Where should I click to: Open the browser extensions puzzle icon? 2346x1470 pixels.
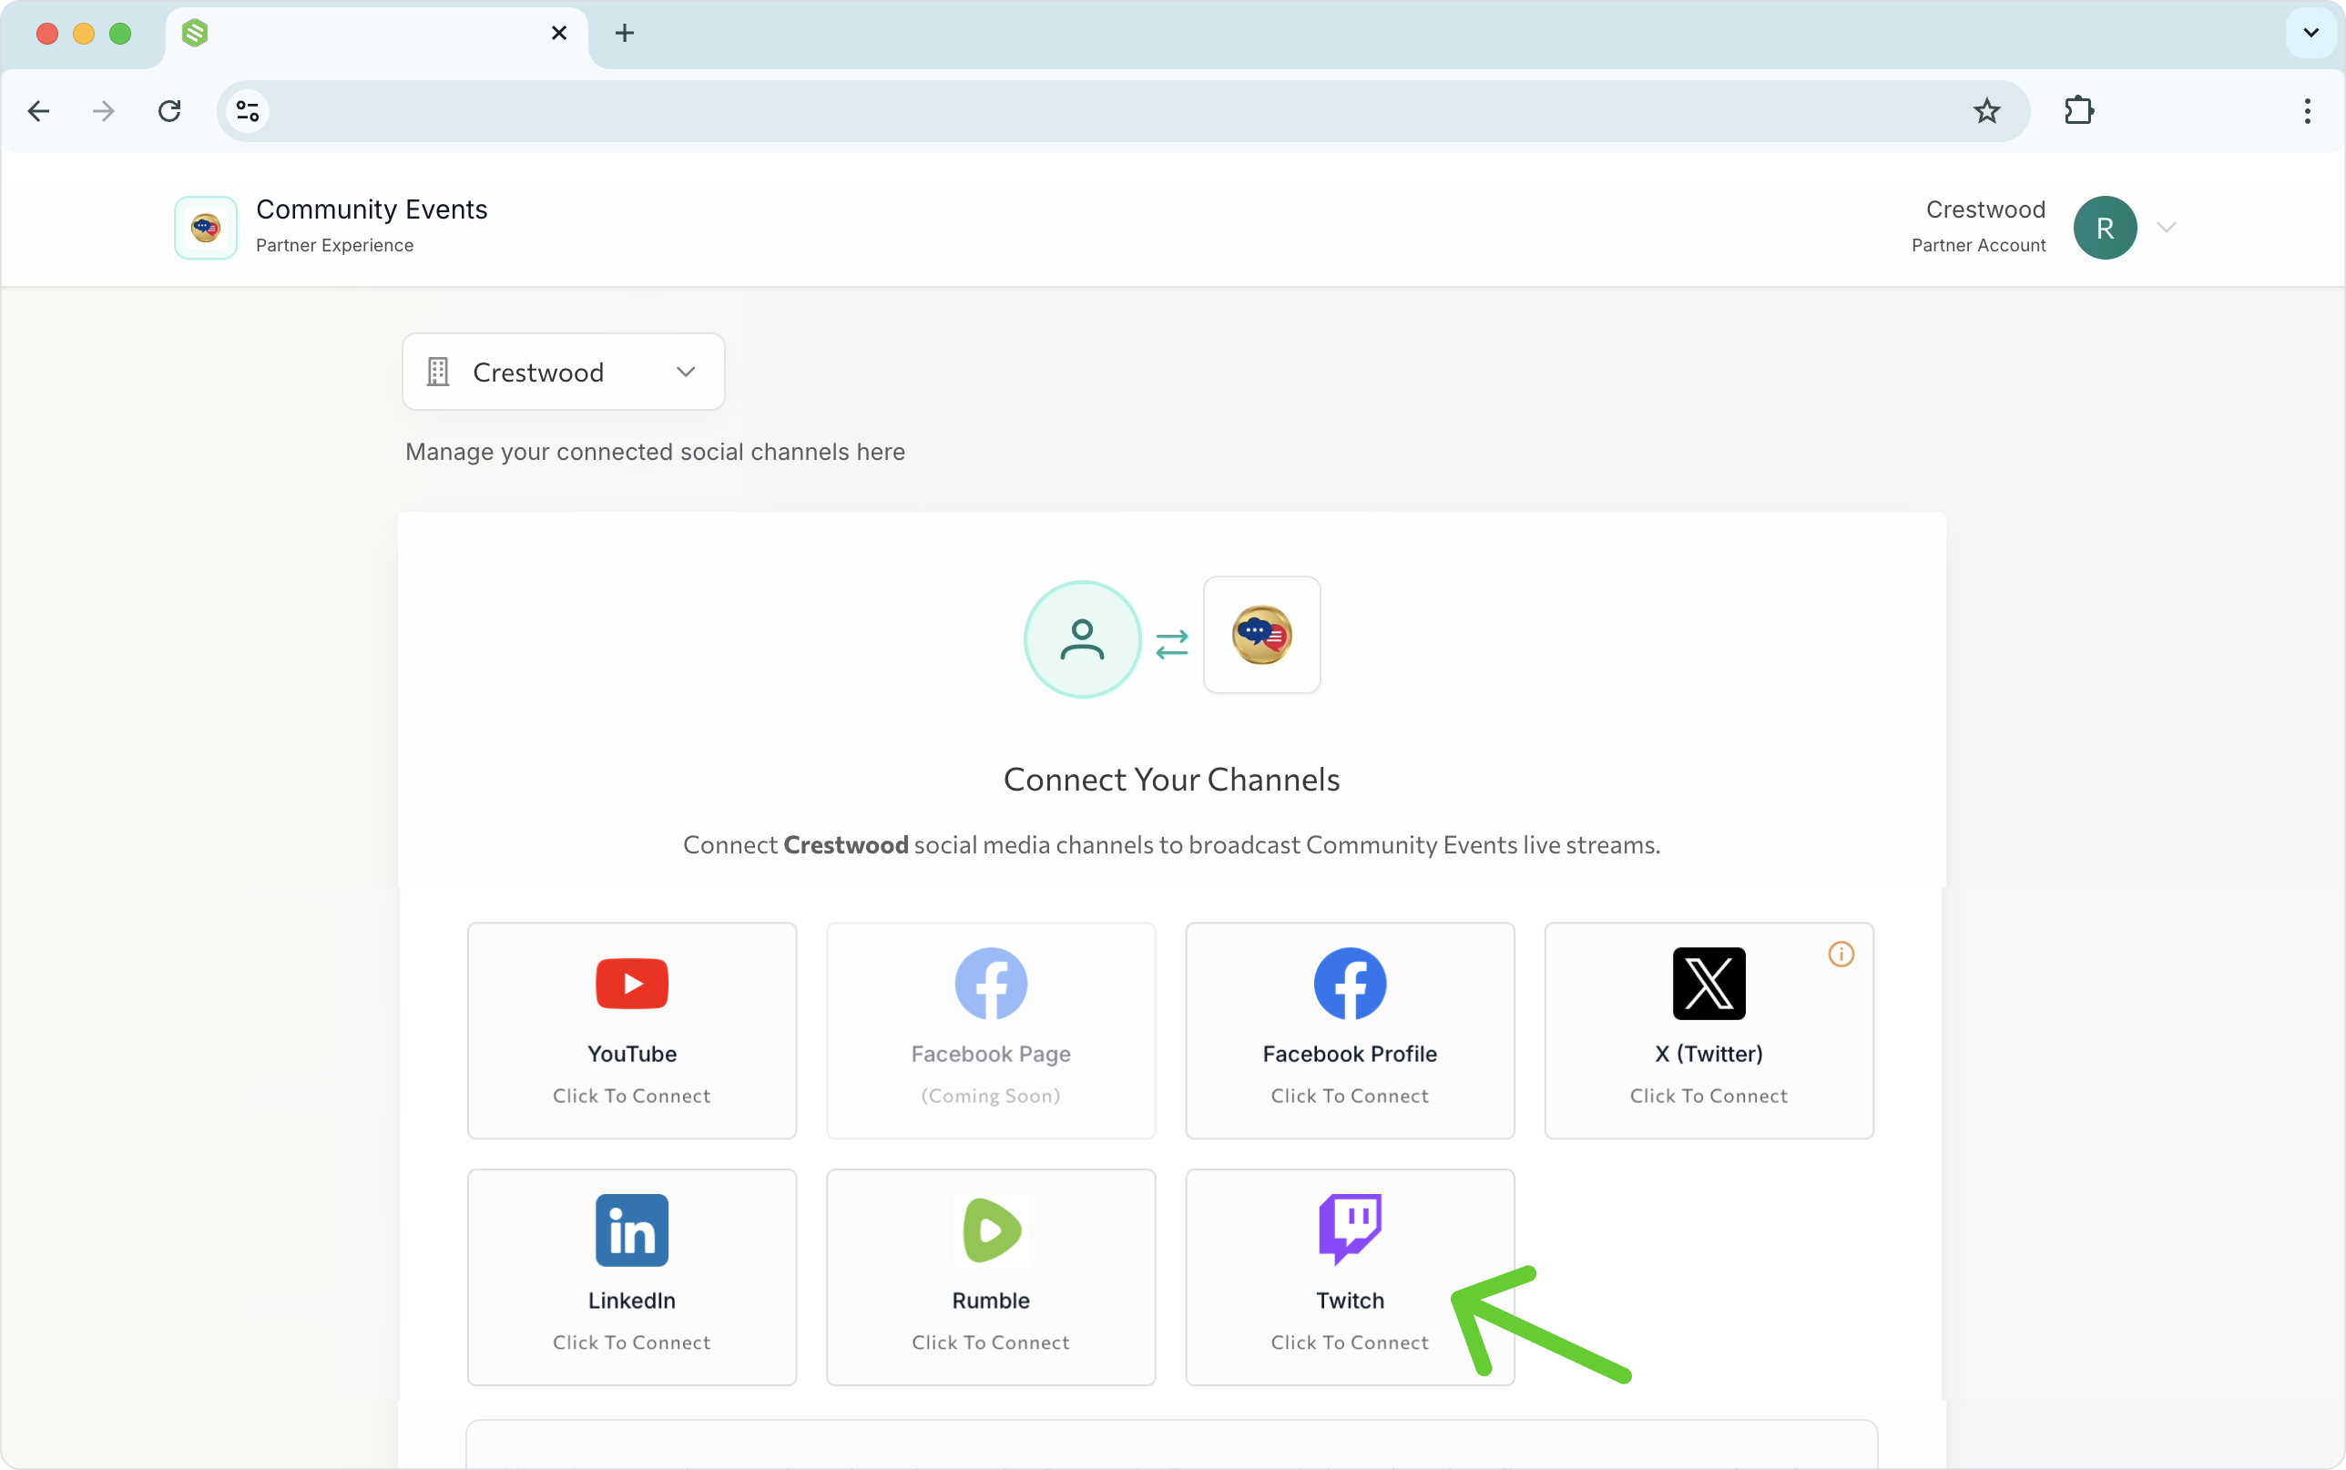click(x=2079, y=111)
